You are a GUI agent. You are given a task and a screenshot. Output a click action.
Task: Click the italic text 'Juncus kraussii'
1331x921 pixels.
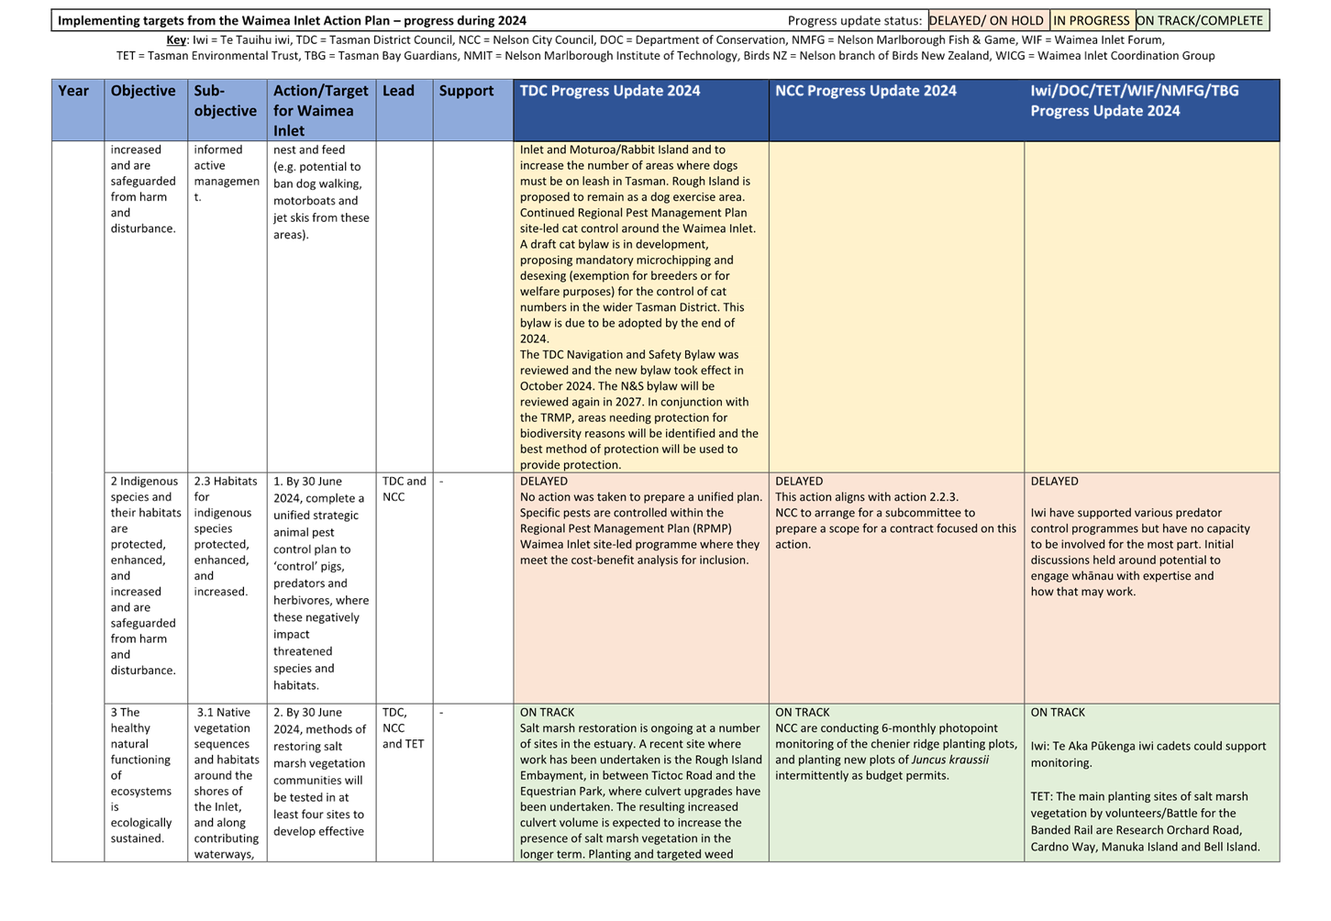(949, 760)
